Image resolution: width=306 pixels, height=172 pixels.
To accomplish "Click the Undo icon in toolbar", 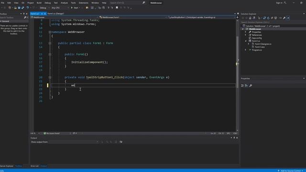I will (28, 8).
